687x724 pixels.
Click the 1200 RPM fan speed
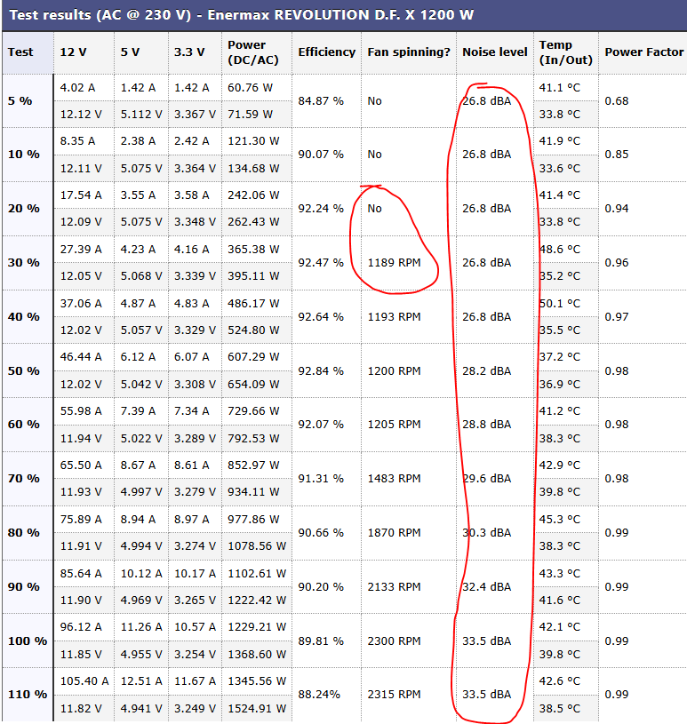click(394, 370)
